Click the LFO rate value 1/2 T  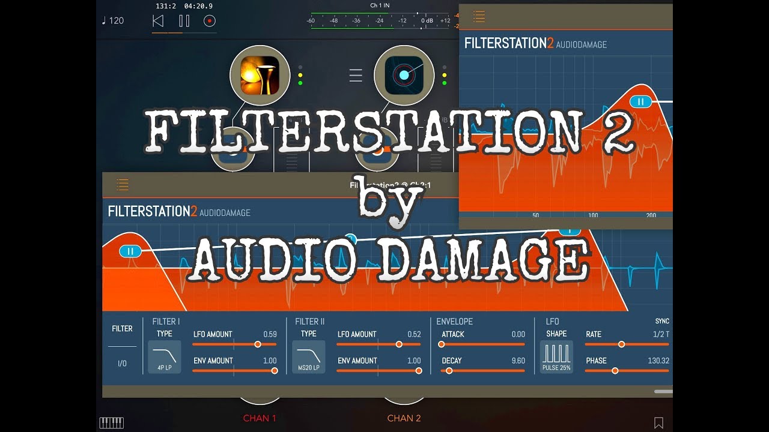click(x=661, y=334)
